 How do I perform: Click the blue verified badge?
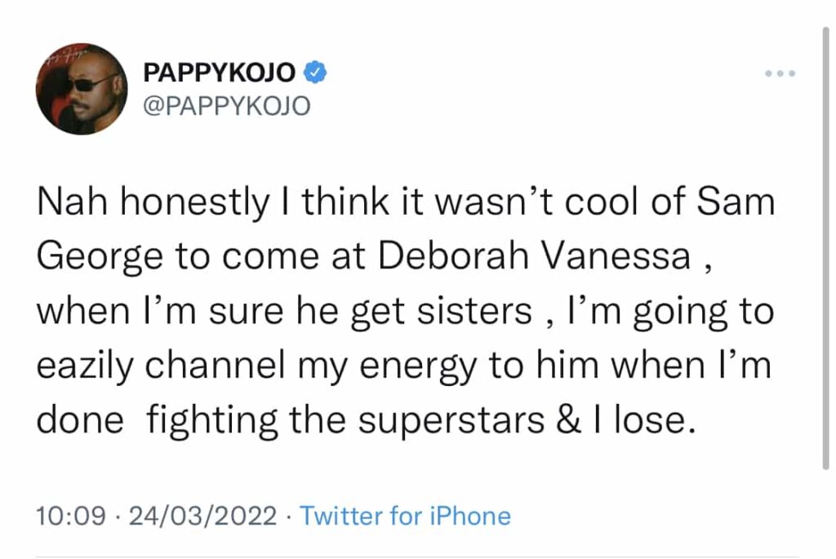[x=316, y=73]
